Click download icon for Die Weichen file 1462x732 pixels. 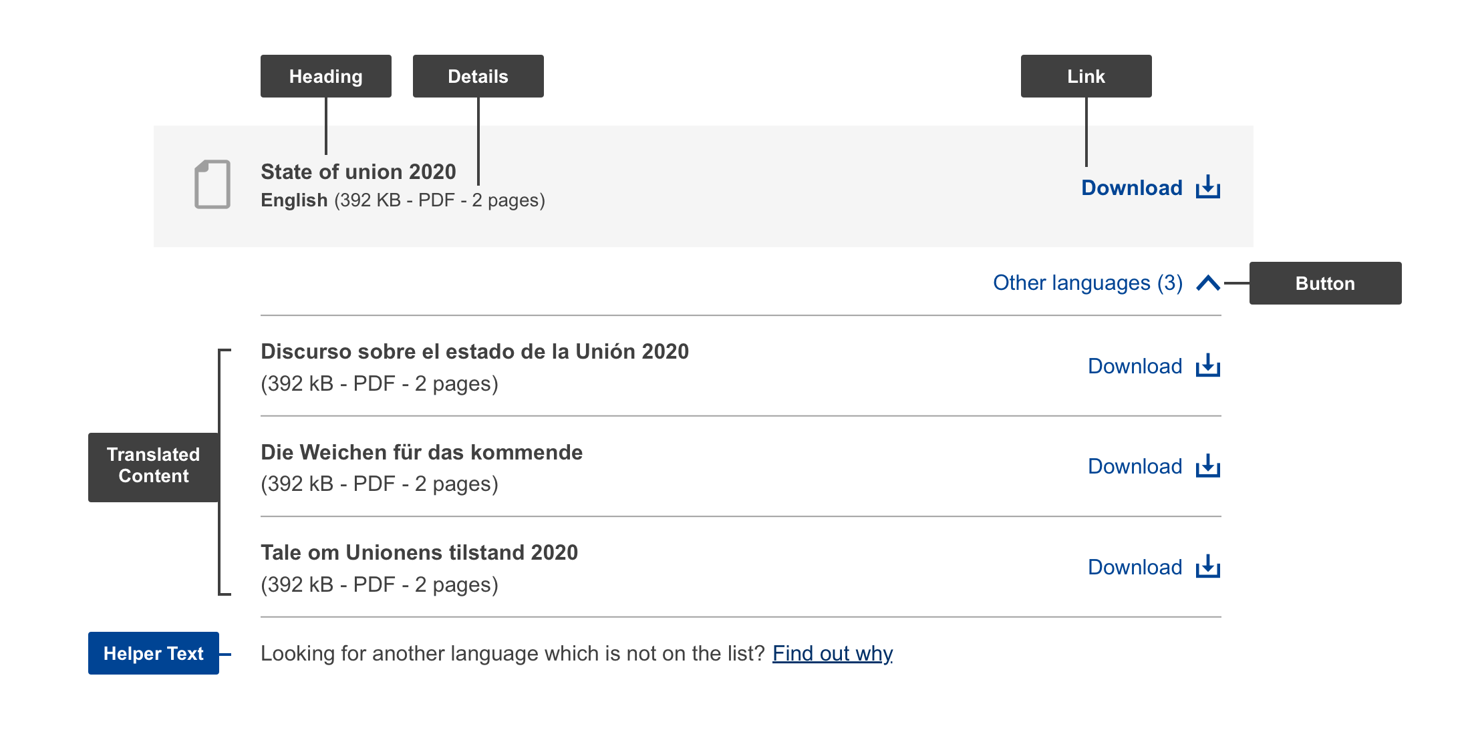click(1208, 466)
